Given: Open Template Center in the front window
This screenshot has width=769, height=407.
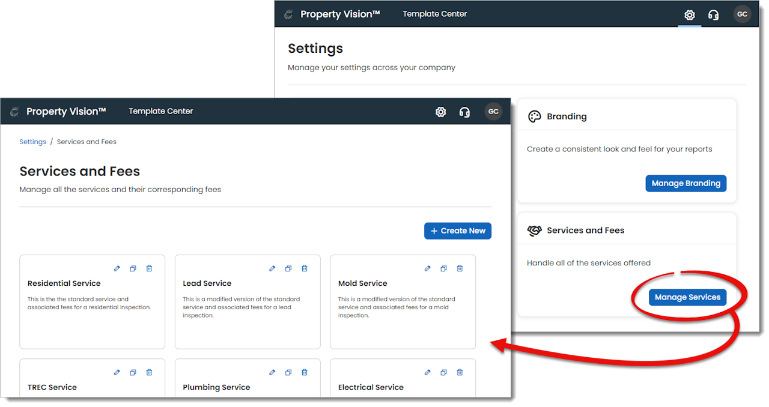Looking at the screenshot, I should 161,111.
